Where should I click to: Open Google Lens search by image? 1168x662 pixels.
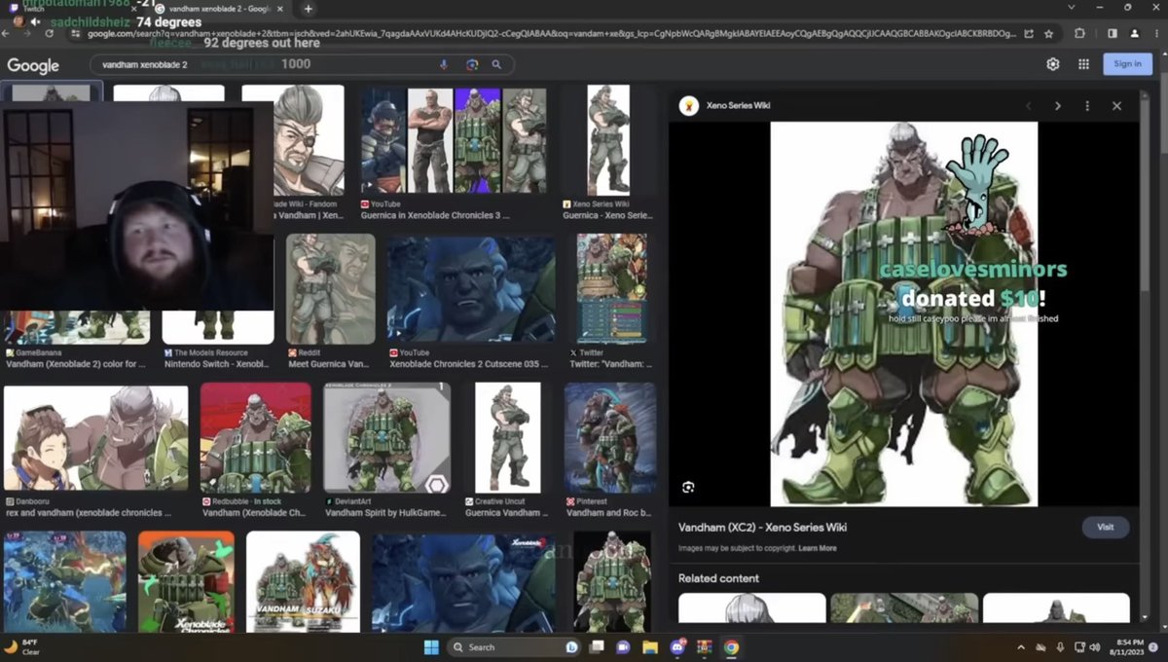(x=472, y=64)
